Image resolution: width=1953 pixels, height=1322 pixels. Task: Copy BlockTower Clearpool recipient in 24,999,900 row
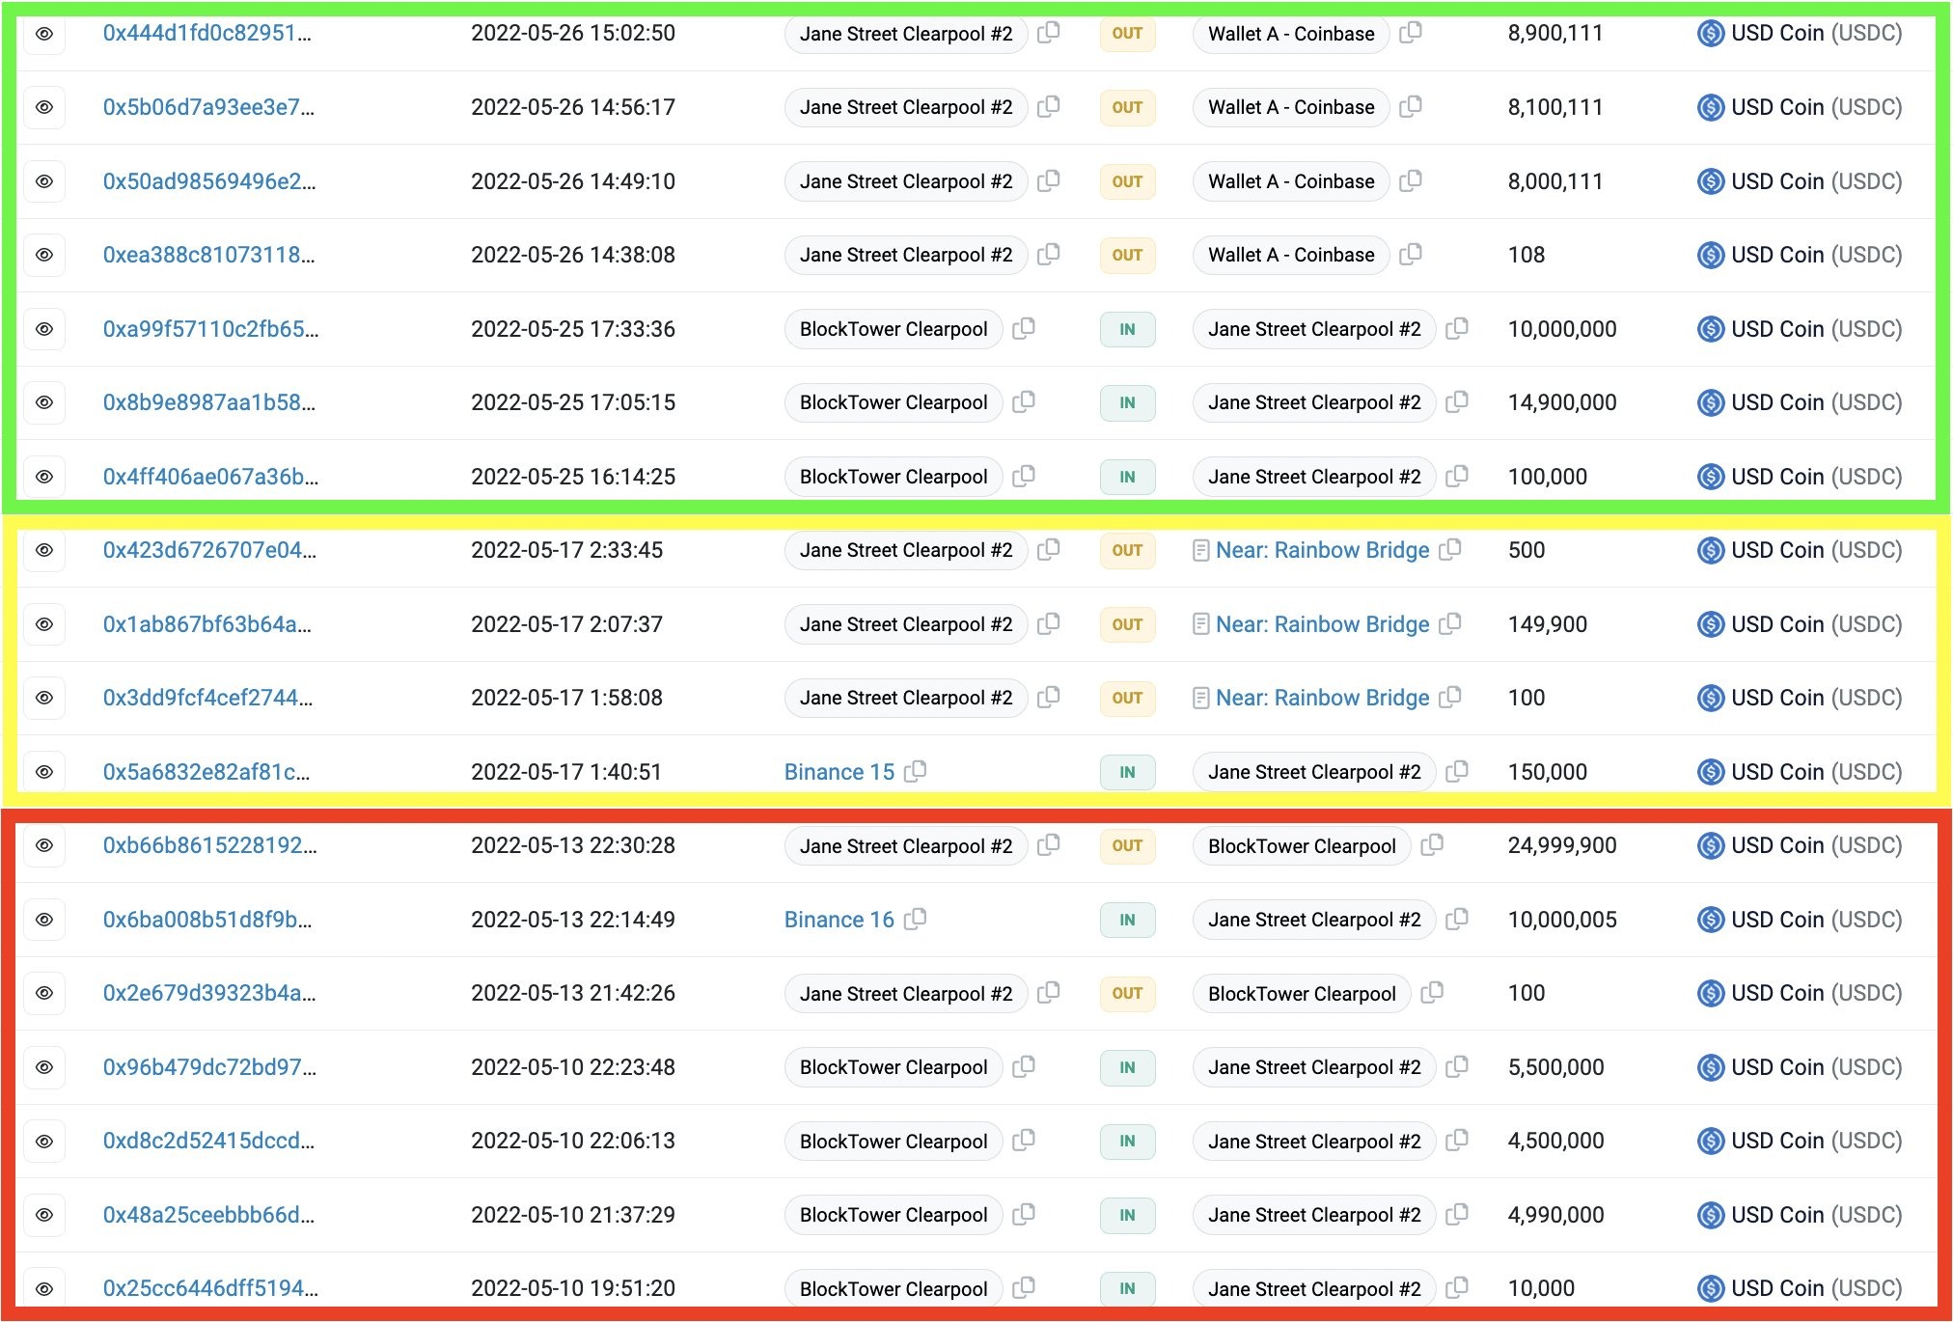1433,845
